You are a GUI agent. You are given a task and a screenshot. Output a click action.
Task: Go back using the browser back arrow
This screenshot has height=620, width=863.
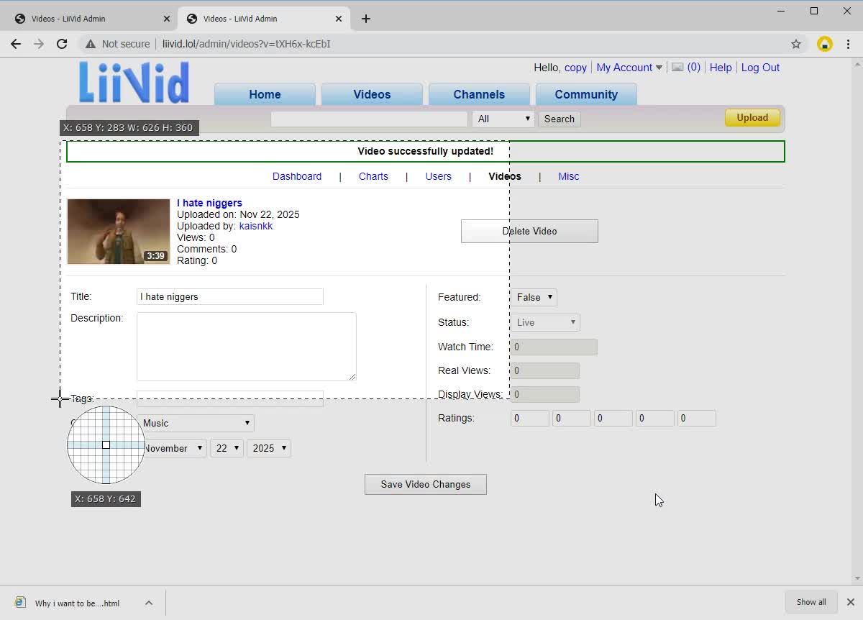(x=16, y=44)
